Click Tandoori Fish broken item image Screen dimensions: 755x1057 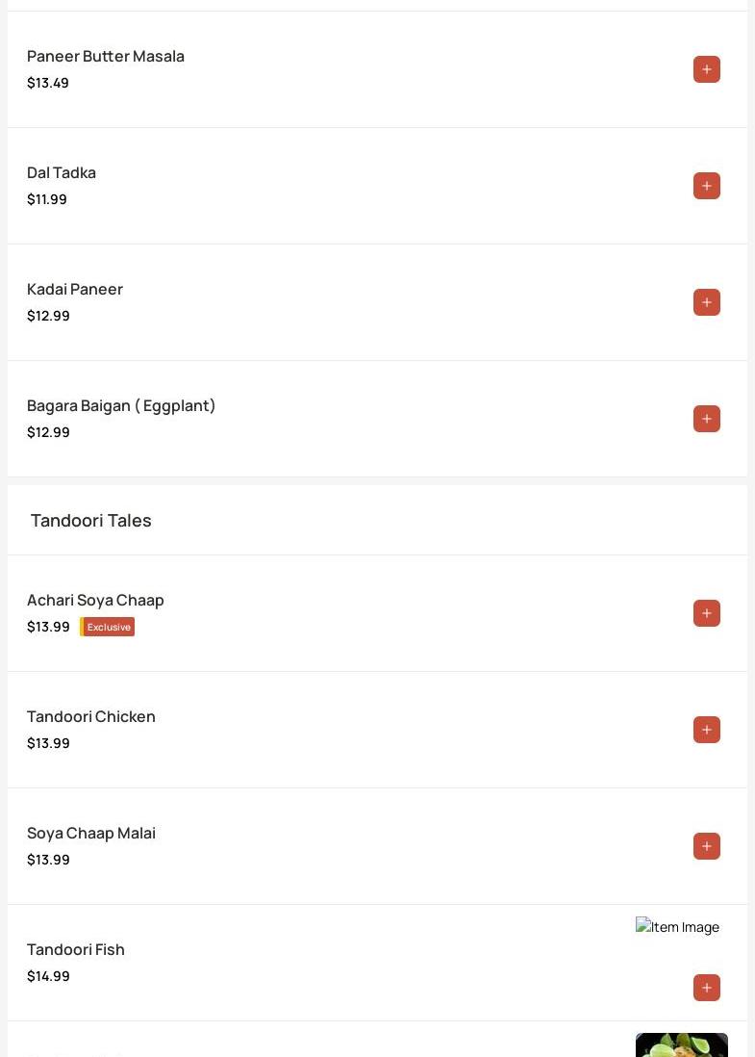pyautogui.click(x=677, y=927)
